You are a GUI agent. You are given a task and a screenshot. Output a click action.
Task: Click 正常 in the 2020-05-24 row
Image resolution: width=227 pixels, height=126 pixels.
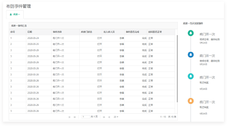click(x=151, y=38)
